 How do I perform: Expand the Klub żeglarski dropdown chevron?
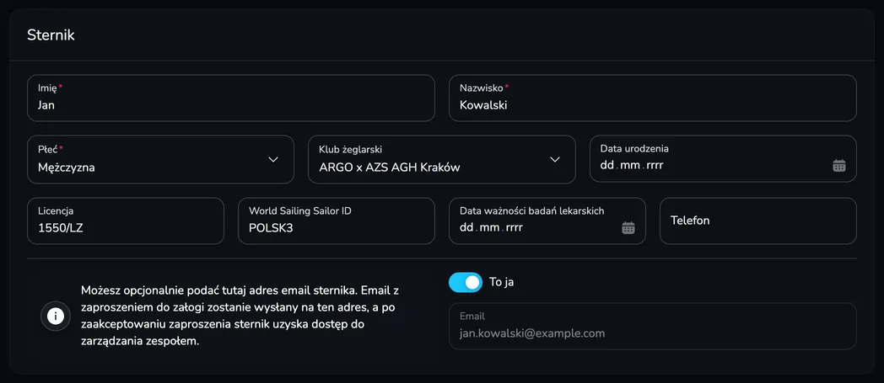555,160
